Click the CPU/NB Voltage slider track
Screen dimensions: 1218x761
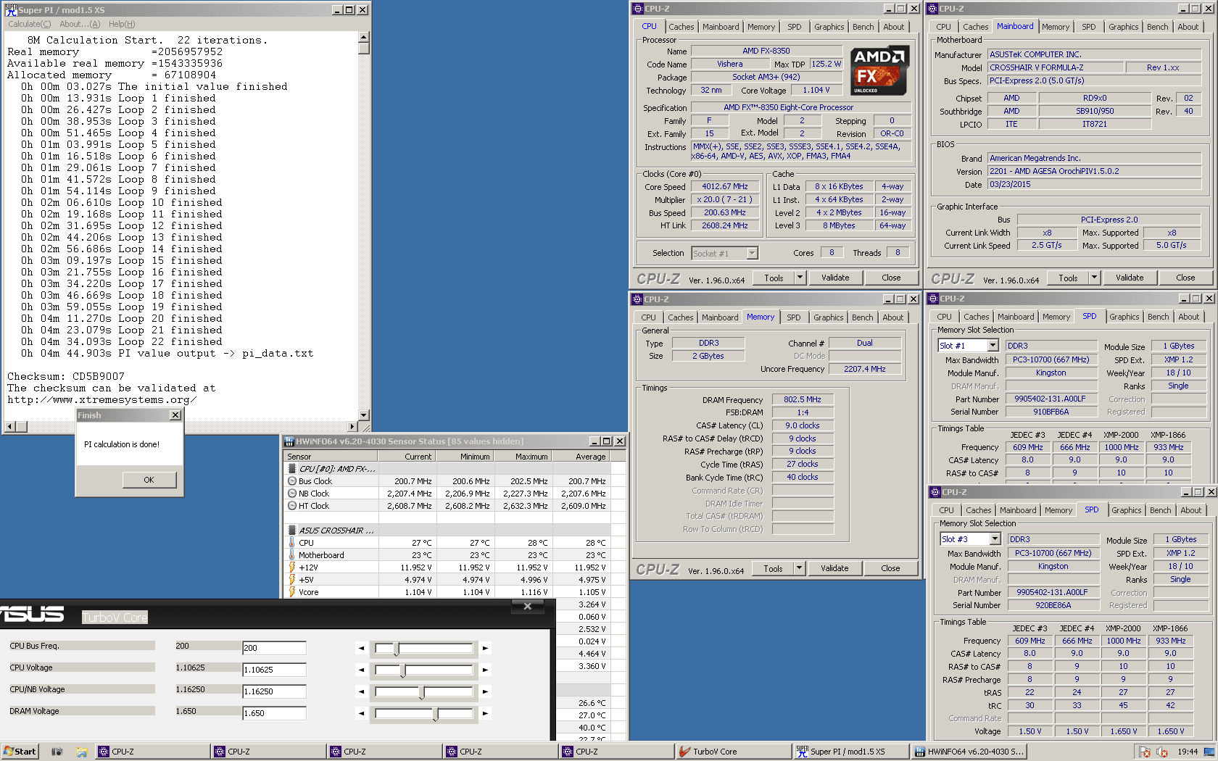point(423,691)
